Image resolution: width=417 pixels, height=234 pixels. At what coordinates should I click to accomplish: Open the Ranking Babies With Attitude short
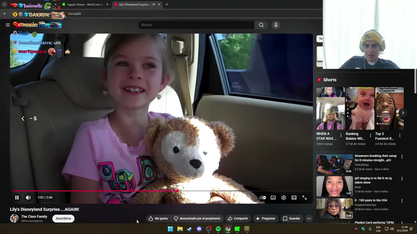pos(360,108)
